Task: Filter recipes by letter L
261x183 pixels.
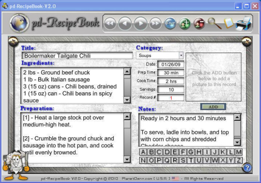Action: (x=231, y=152)
